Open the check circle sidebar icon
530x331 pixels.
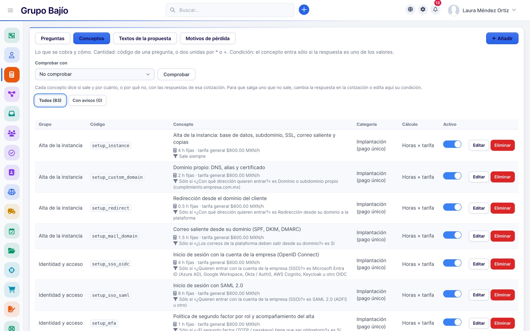click(x=12, y=153)
